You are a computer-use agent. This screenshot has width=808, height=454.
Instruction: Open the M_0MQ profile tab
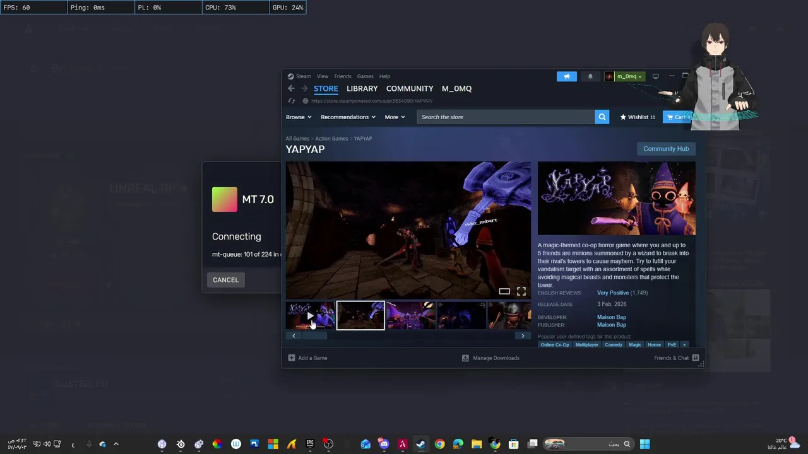456,89
